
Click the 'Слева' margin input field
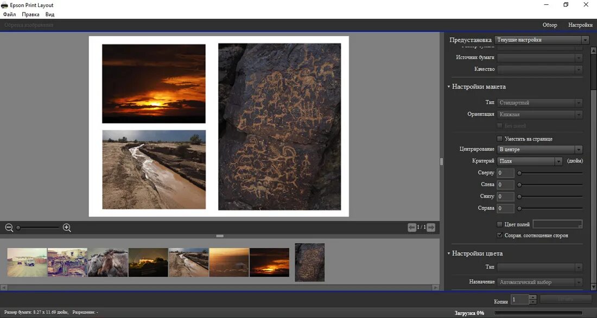(x=506, y=185)
